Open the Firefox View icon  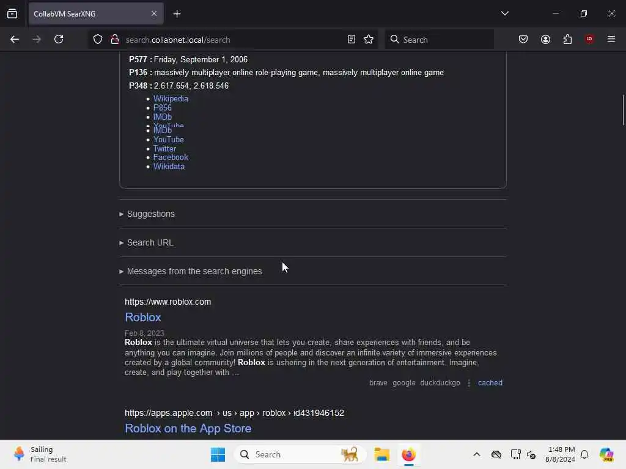click(12, 13)
